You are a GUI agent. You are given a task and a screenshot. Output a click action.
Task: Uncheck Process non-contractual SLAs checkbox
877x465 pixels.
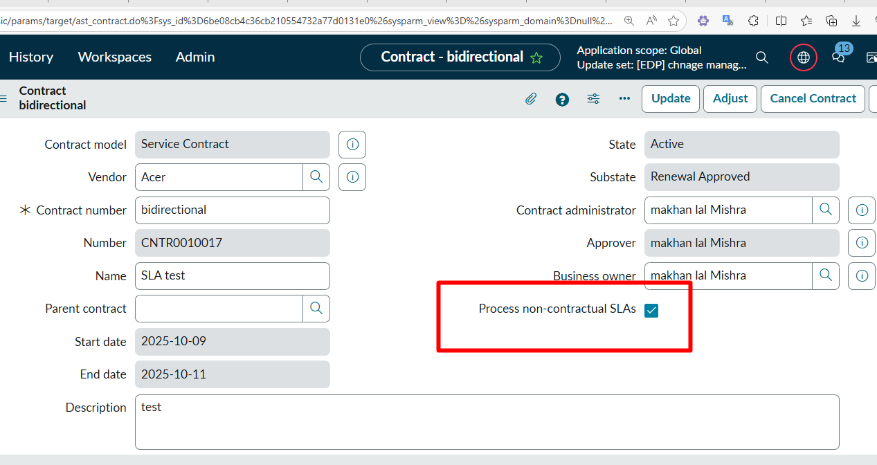[x=651, y=311]
